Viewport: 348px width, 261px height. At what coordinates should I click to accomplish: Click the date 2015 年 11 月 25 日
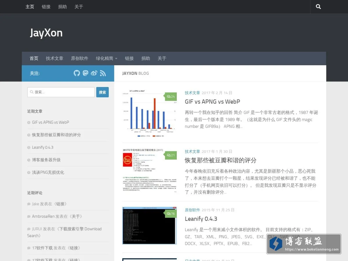coord(218,210)
